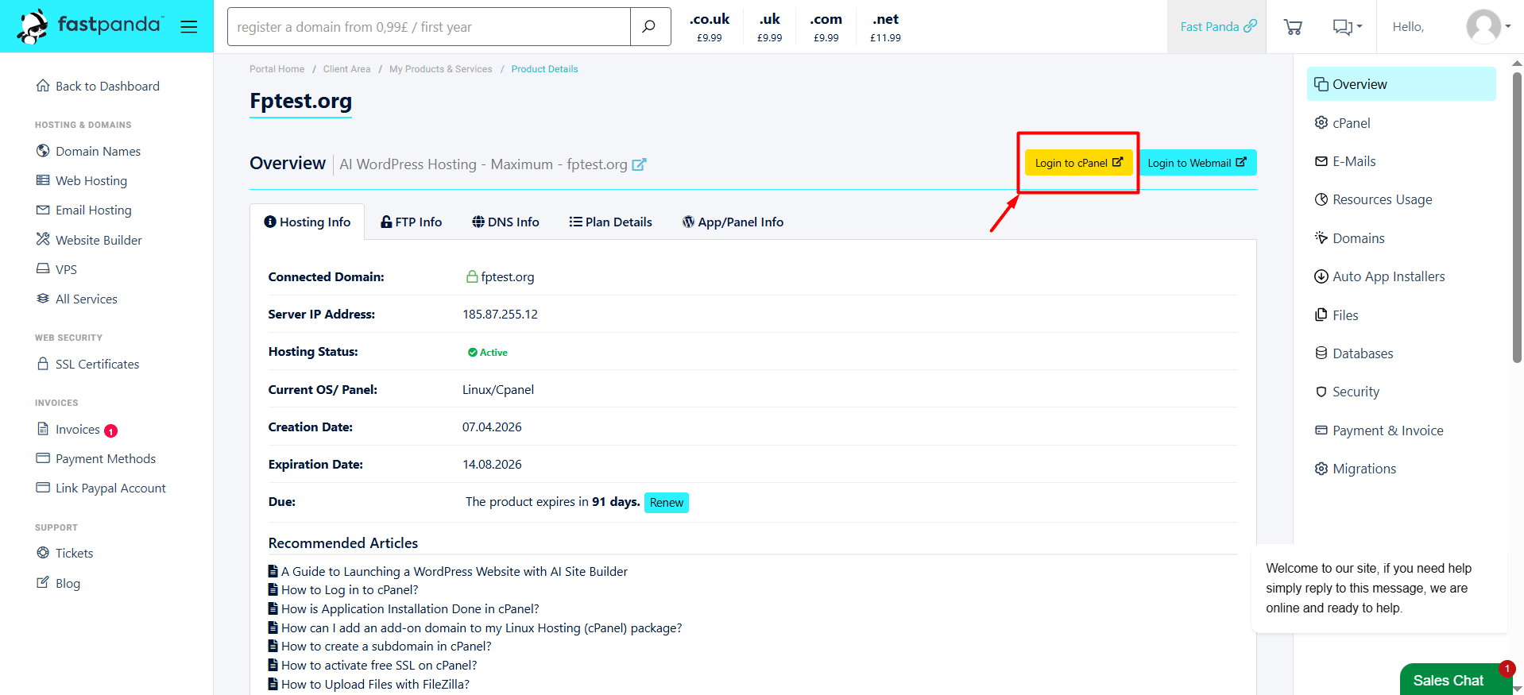
Task: Select the .net domain price
Action: (885, 27)
